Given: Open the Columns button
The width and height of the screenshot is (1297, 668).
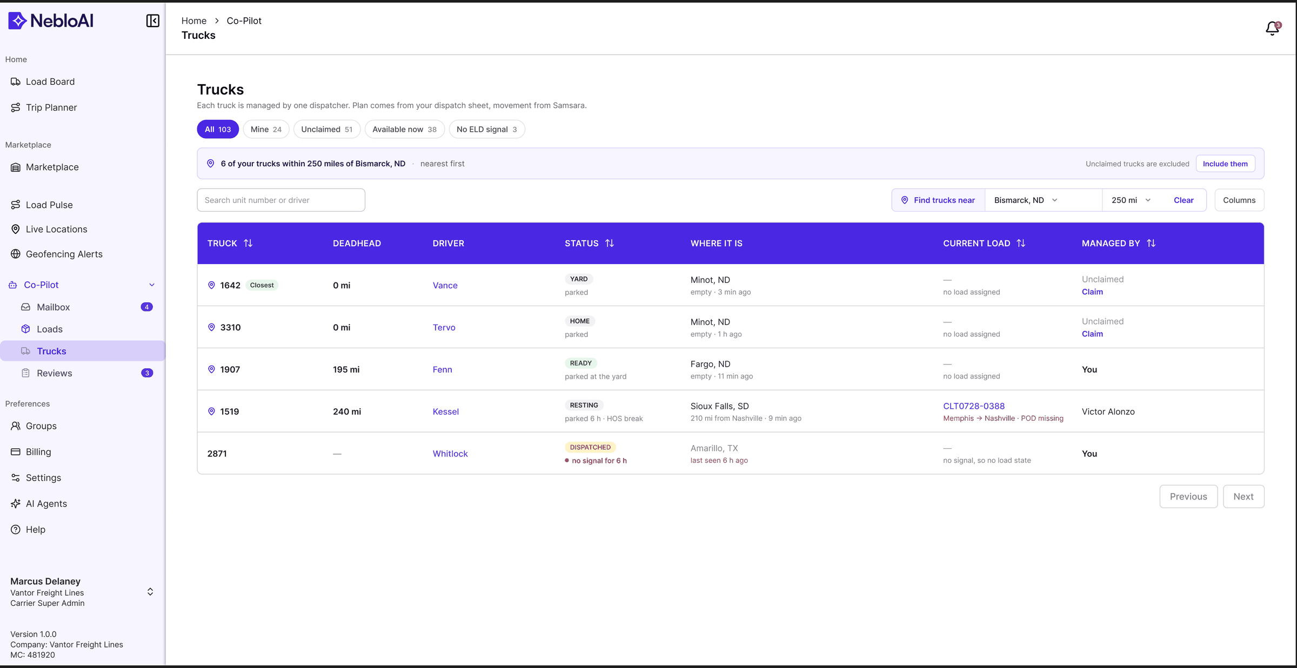Looking at the screenshot, I should (x=1239, y=200).
